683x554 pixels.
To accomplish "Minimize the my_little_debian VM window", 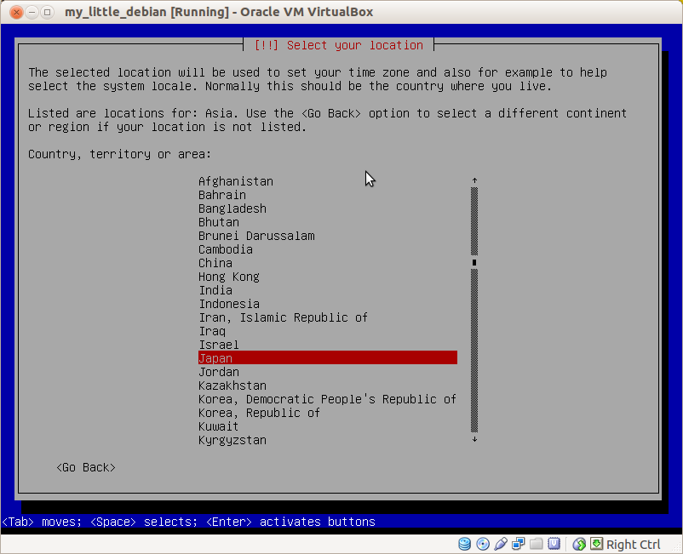I will tap(32, 12).
